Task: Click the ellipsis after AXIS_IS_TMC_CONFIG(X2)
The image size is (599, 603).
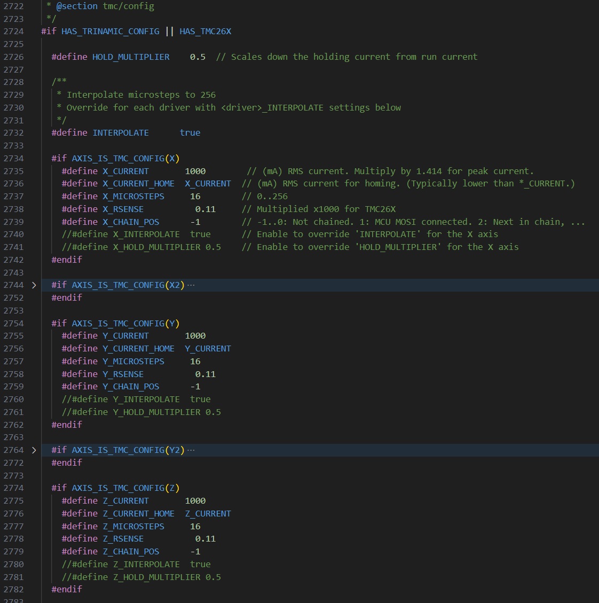Action: (x=191, y=285)
